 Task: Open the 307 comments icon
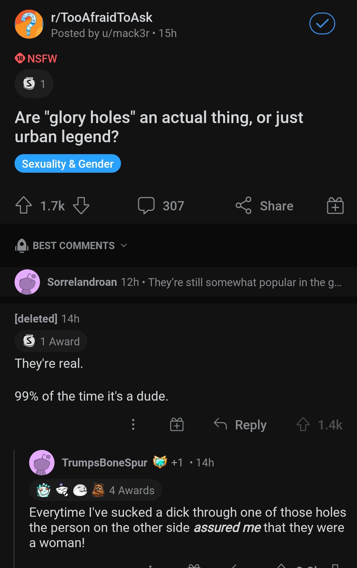point(146,205)
